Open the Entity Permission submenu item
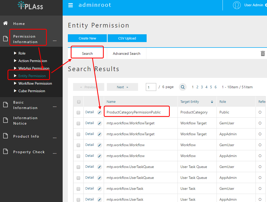 pos(32,76)
